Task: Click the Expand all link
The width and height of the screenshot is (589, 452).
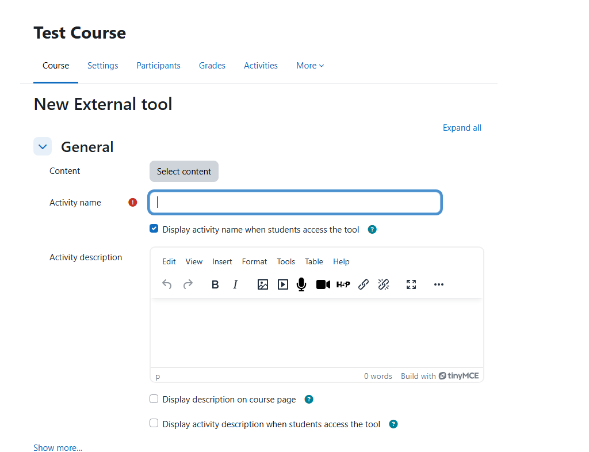Action: click(x=462, y=128)
